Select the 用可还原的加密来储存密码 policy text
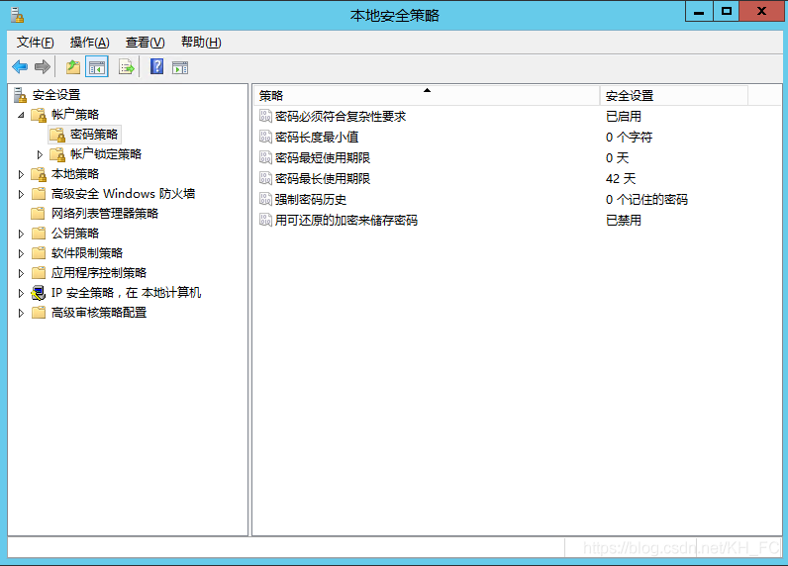Screen dimensions: 788x566 click(346, 221)
